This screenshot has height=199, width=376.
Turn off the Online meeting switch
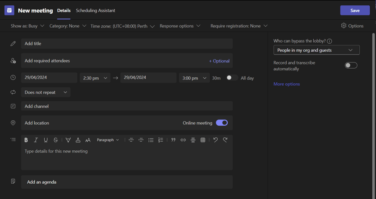222,123
